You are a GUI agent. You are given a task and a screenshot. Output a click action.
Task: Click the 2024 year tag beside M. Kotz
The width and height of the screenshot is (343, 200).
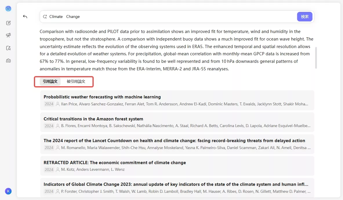point(49,170)
